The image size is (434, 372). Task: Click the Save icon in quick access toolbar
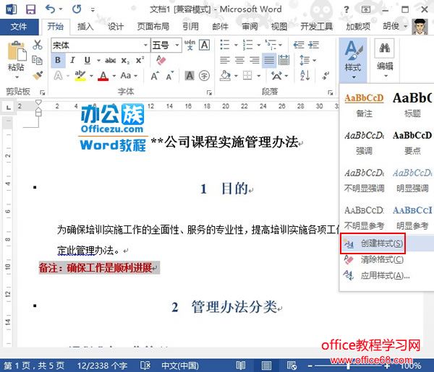click(x=30, y=9)
